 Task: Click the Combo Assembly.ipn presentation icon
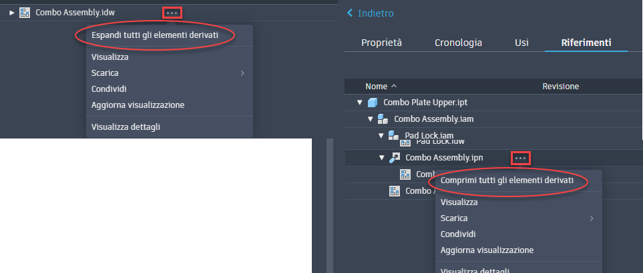pos(394,158)
